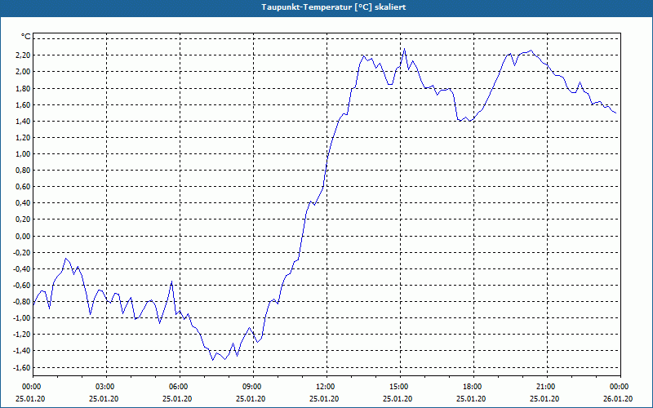Select the 21:00 x-axis time label
Viewport: 653px width, 408px height.
547,387
